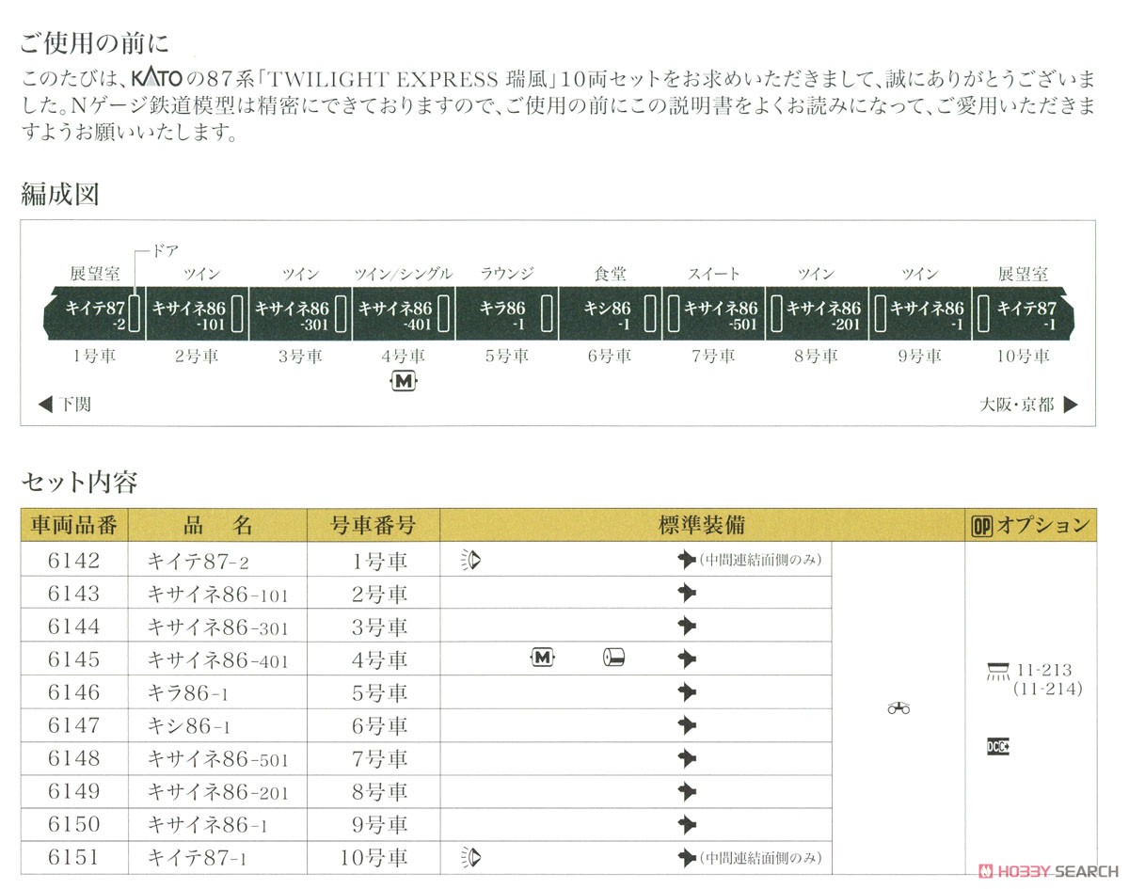Screen dimensions: 1129x889
Task: Click the coupler icon in the 6147 row
Action: 687,725
